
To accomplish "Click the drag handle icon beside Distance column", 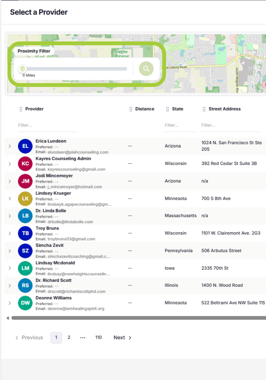I will point(131,109).
